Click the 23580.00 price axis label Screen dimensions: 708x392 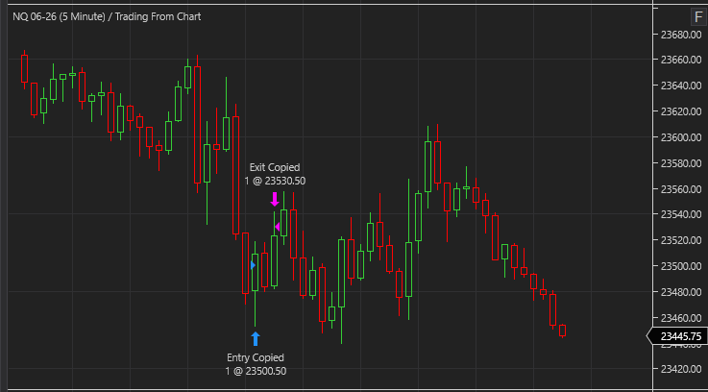680,162
